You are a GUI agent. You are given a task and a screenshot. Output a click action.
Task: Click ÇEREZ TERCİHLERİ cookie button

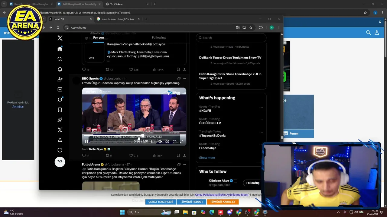[161, 202]
